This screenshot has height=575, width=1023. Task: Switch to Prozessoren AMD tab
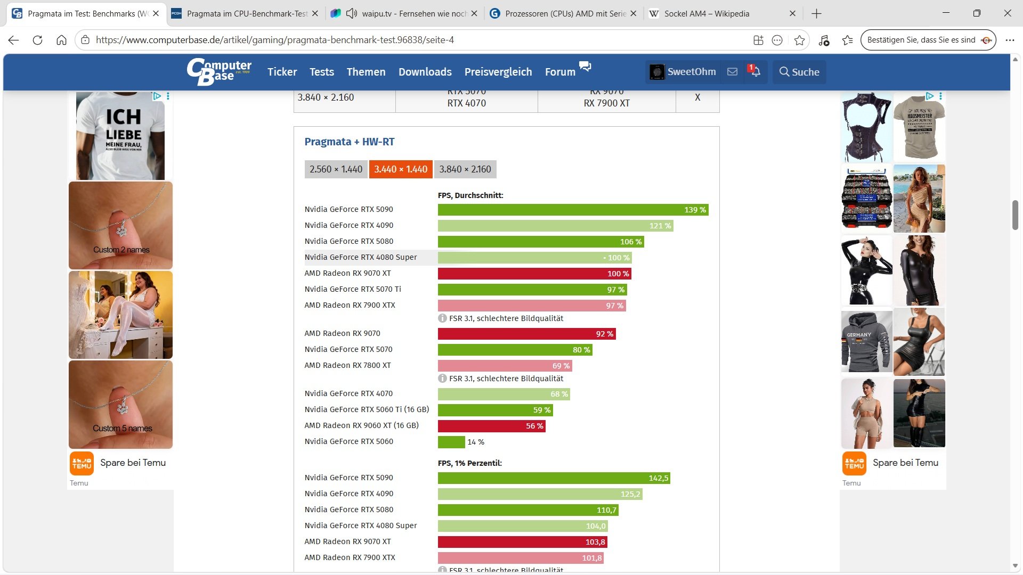(x=564, y=14)
